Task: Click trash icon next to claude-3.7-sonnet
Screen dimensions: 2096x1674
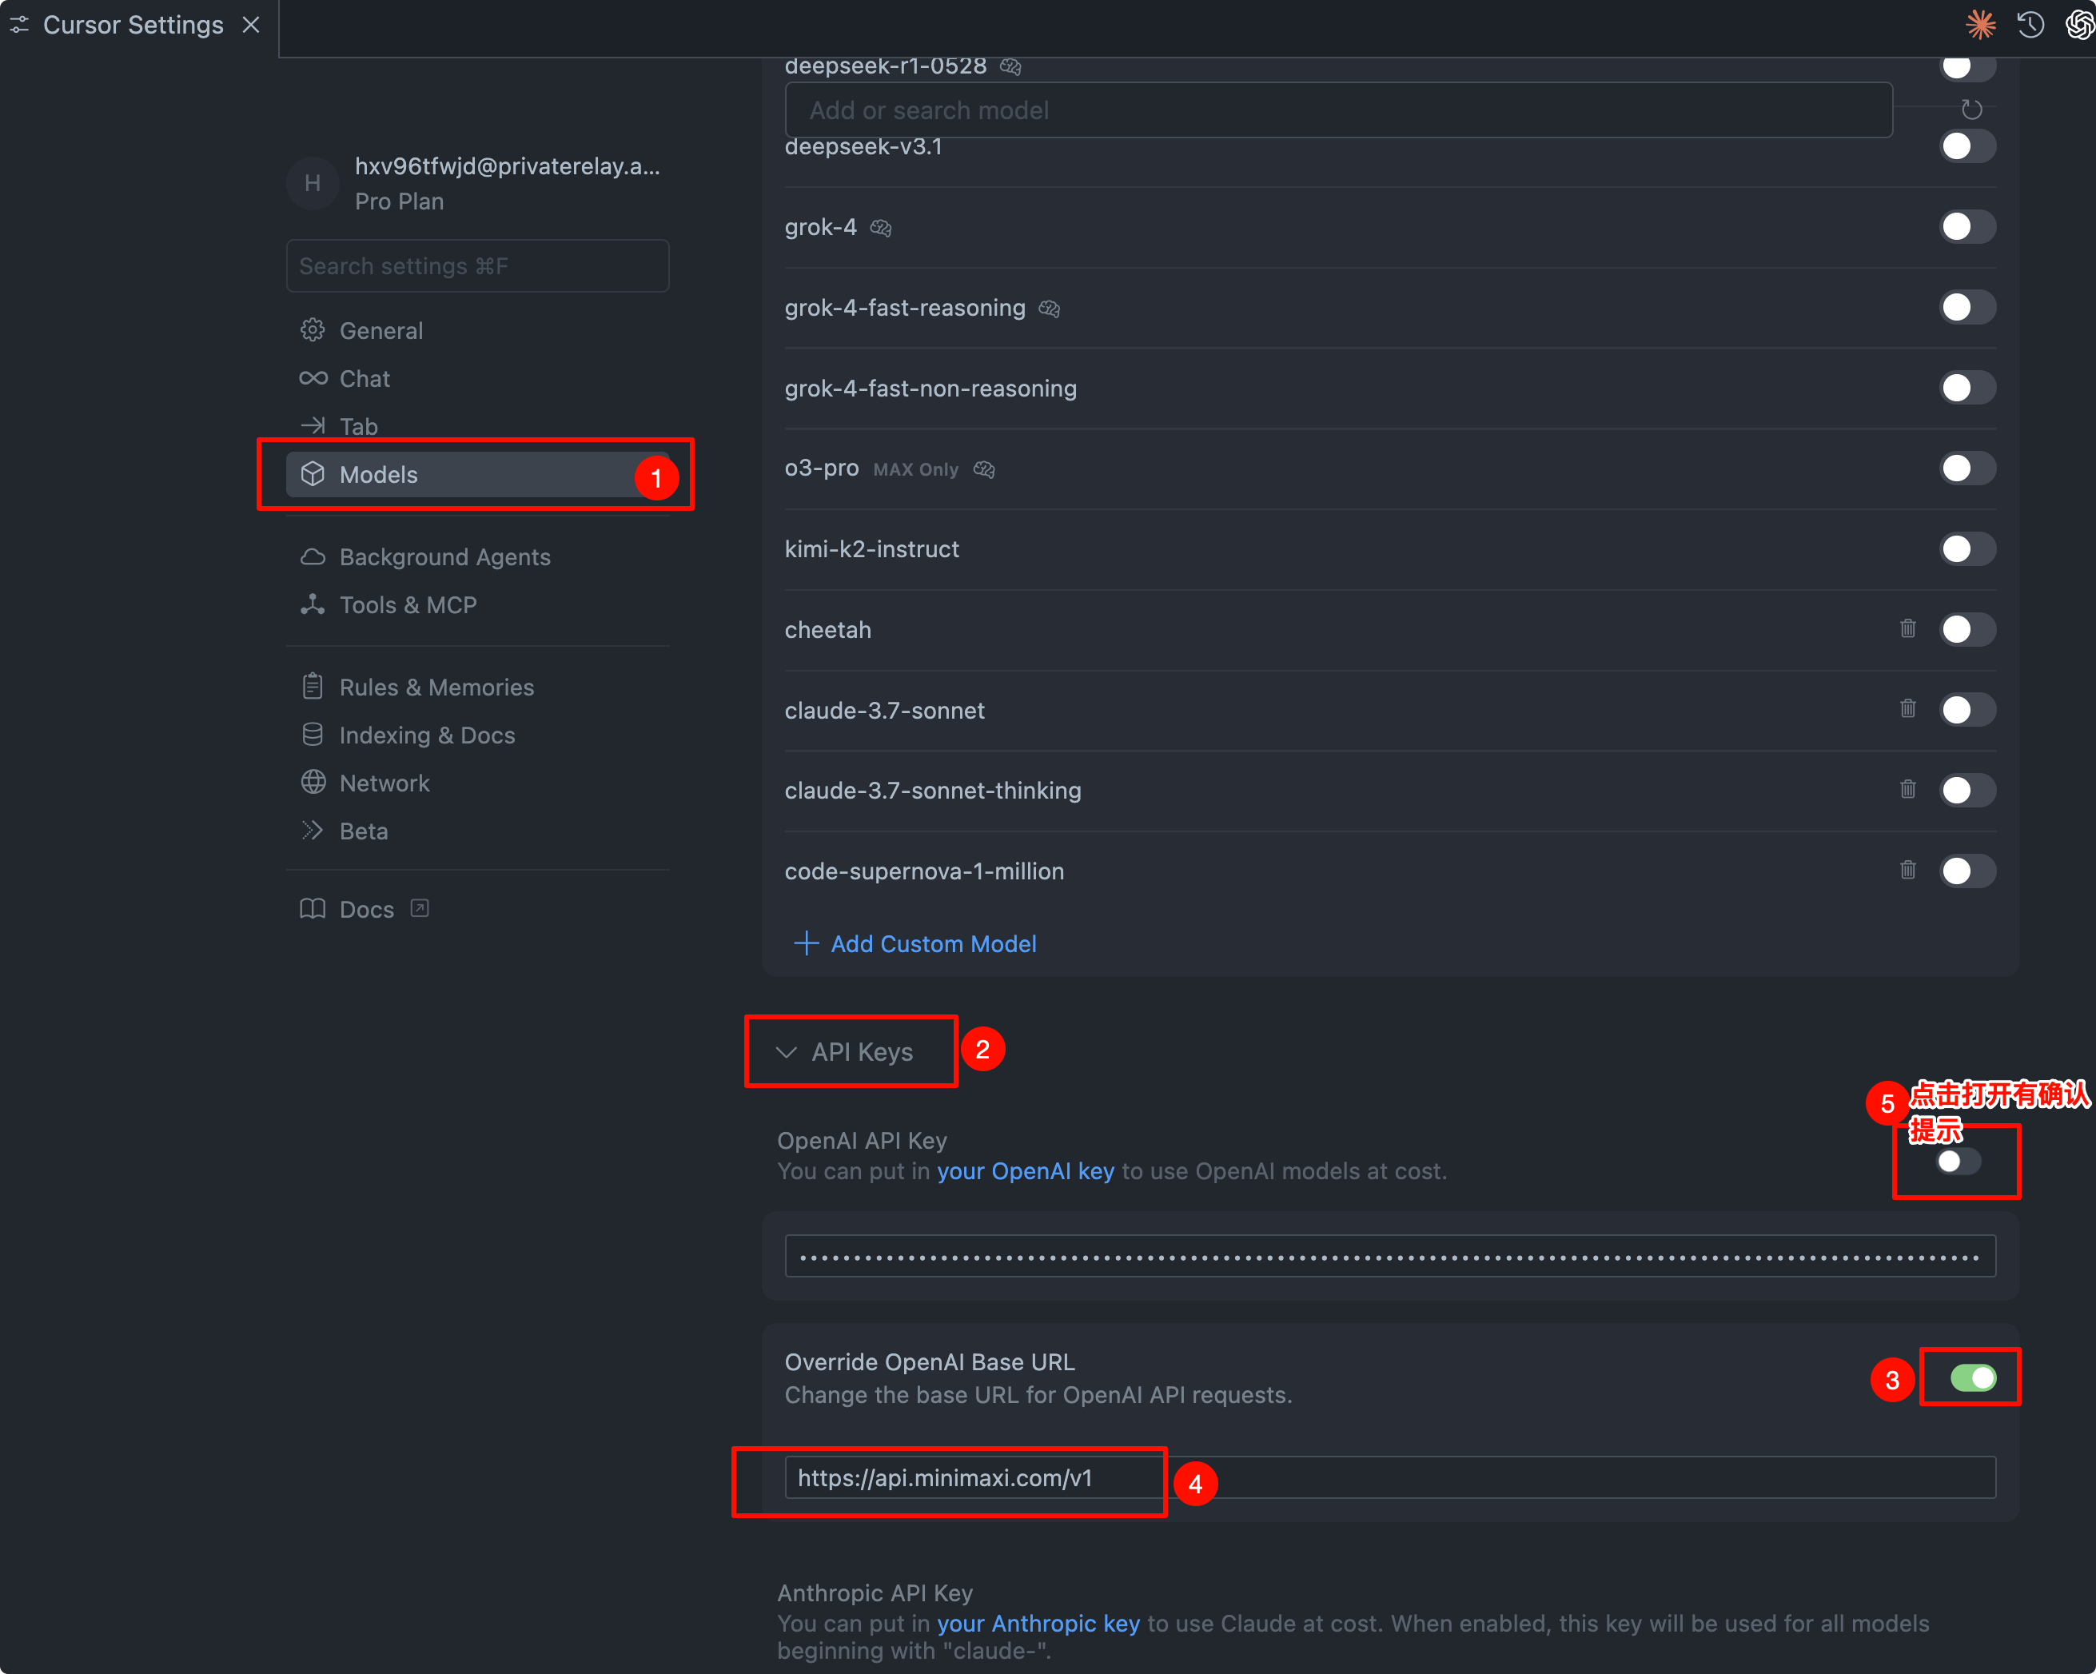Action: (x=1907, y=710)
